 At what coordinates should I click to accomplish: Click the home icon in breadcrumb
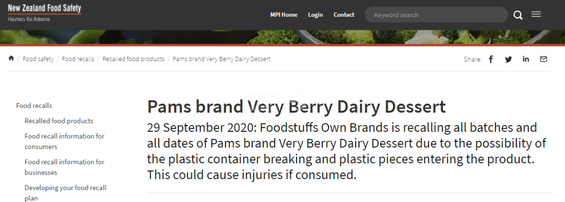[11, 58]
